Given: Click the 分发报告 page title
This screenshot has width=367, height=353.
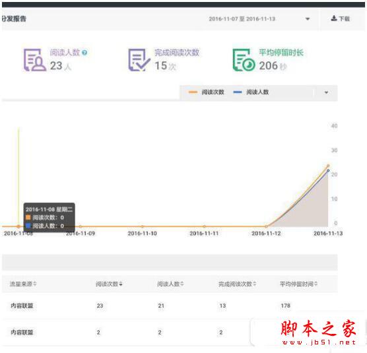Looking at the screenshot, I should point(14,18).
